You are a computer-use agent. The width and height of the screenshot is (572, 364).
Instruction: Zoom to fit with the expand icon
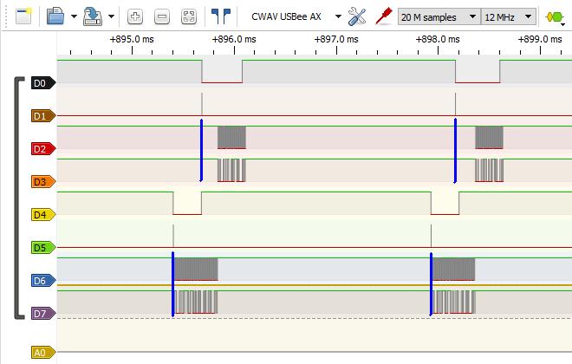(x=189, y=16)
